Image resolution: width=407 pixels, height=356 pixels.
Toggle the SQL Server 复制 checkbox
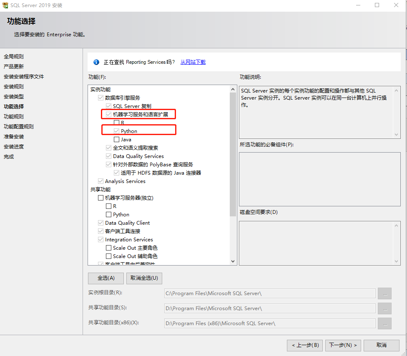coord(108,106)
